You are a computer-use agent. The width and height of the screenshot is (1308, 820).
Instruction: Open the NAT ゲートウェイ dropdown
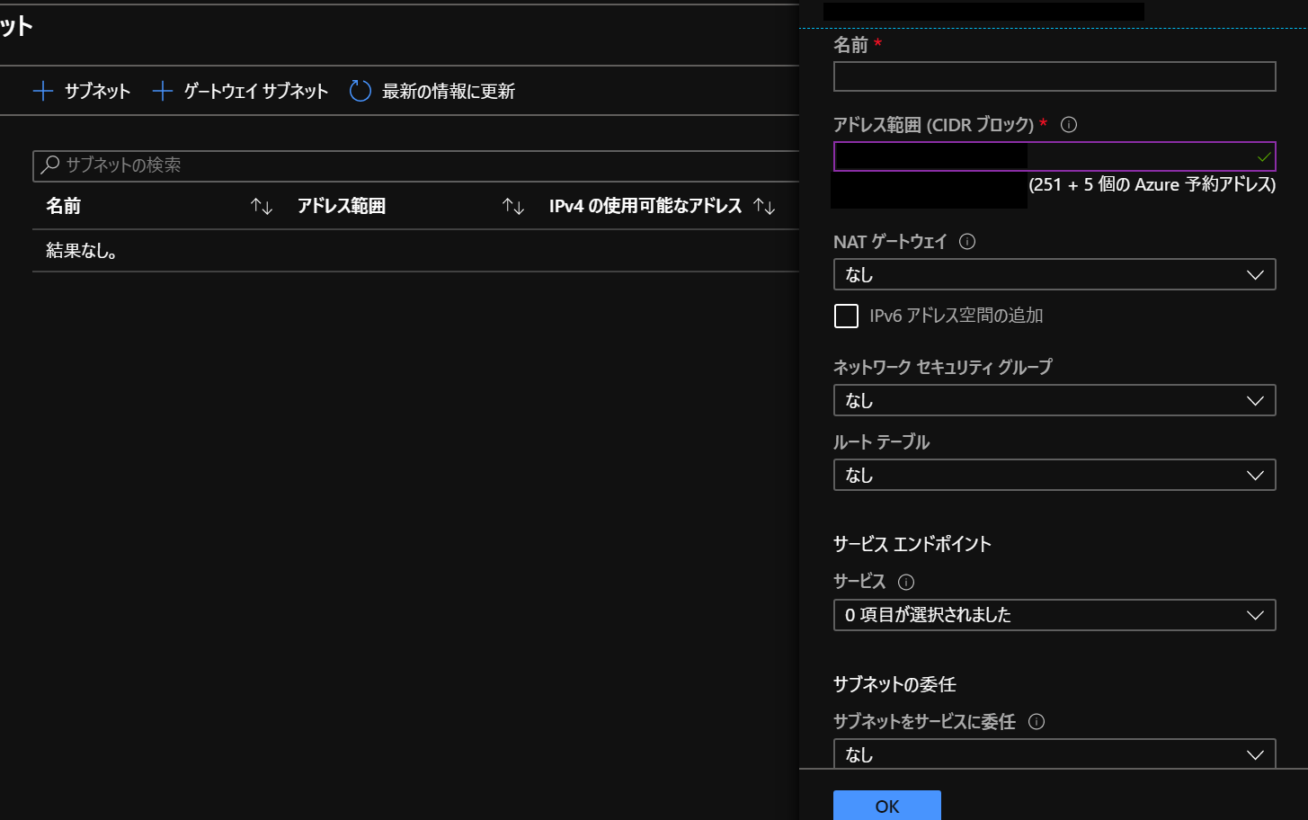tap(1054, 275)
